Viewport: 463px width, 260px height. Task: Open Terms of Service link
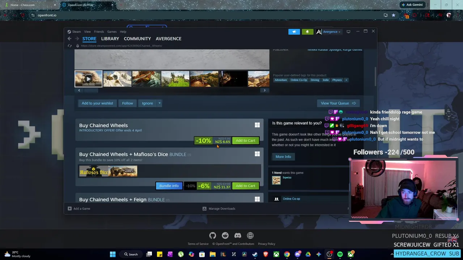click(198, 244)
